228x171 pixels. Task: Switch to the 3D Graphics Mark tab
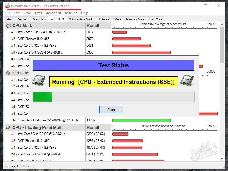[109, 19]
